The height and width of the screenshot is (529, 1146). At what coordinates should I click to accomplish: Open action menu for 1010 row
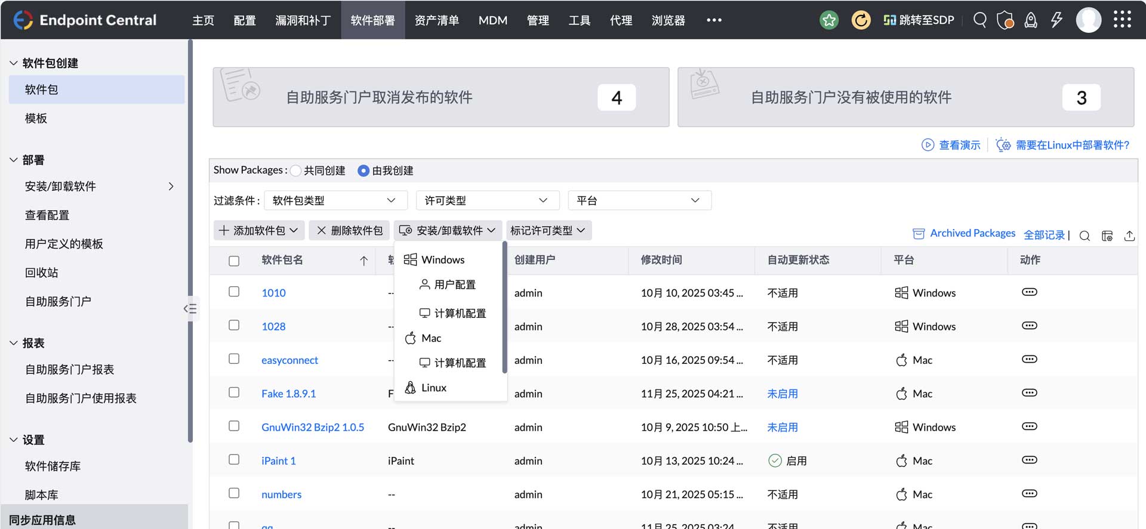click(1030, 292)
